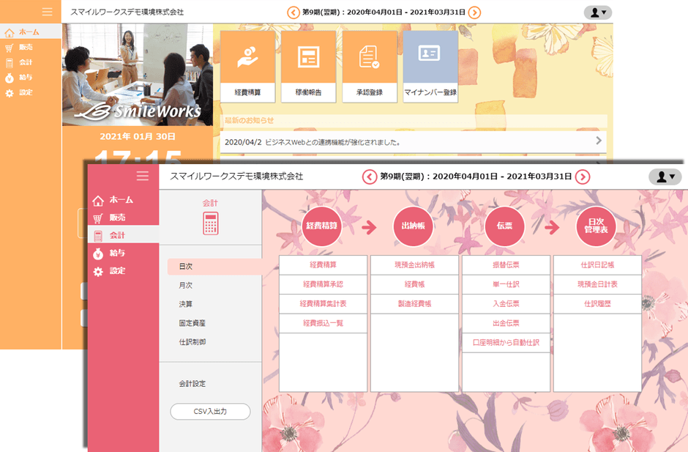Select 月次 in the accounting submenu
Screen dimensions: 688x452
(186, 285)
